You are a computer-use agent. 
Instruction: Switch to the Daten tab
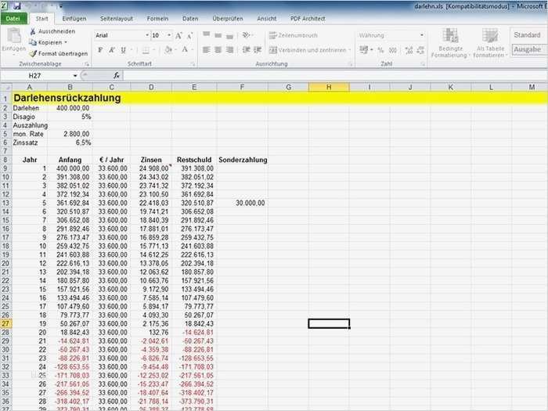click(x=190, y=19)
